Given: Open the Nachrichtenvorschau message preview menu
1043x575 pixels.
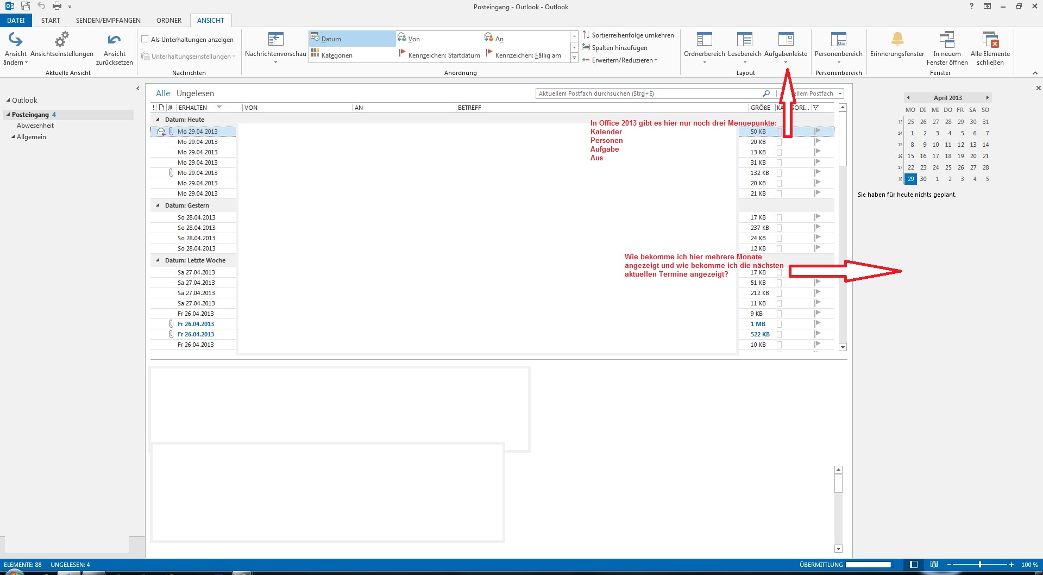Looking at the screenshot, I should click(x=275, y=48).
